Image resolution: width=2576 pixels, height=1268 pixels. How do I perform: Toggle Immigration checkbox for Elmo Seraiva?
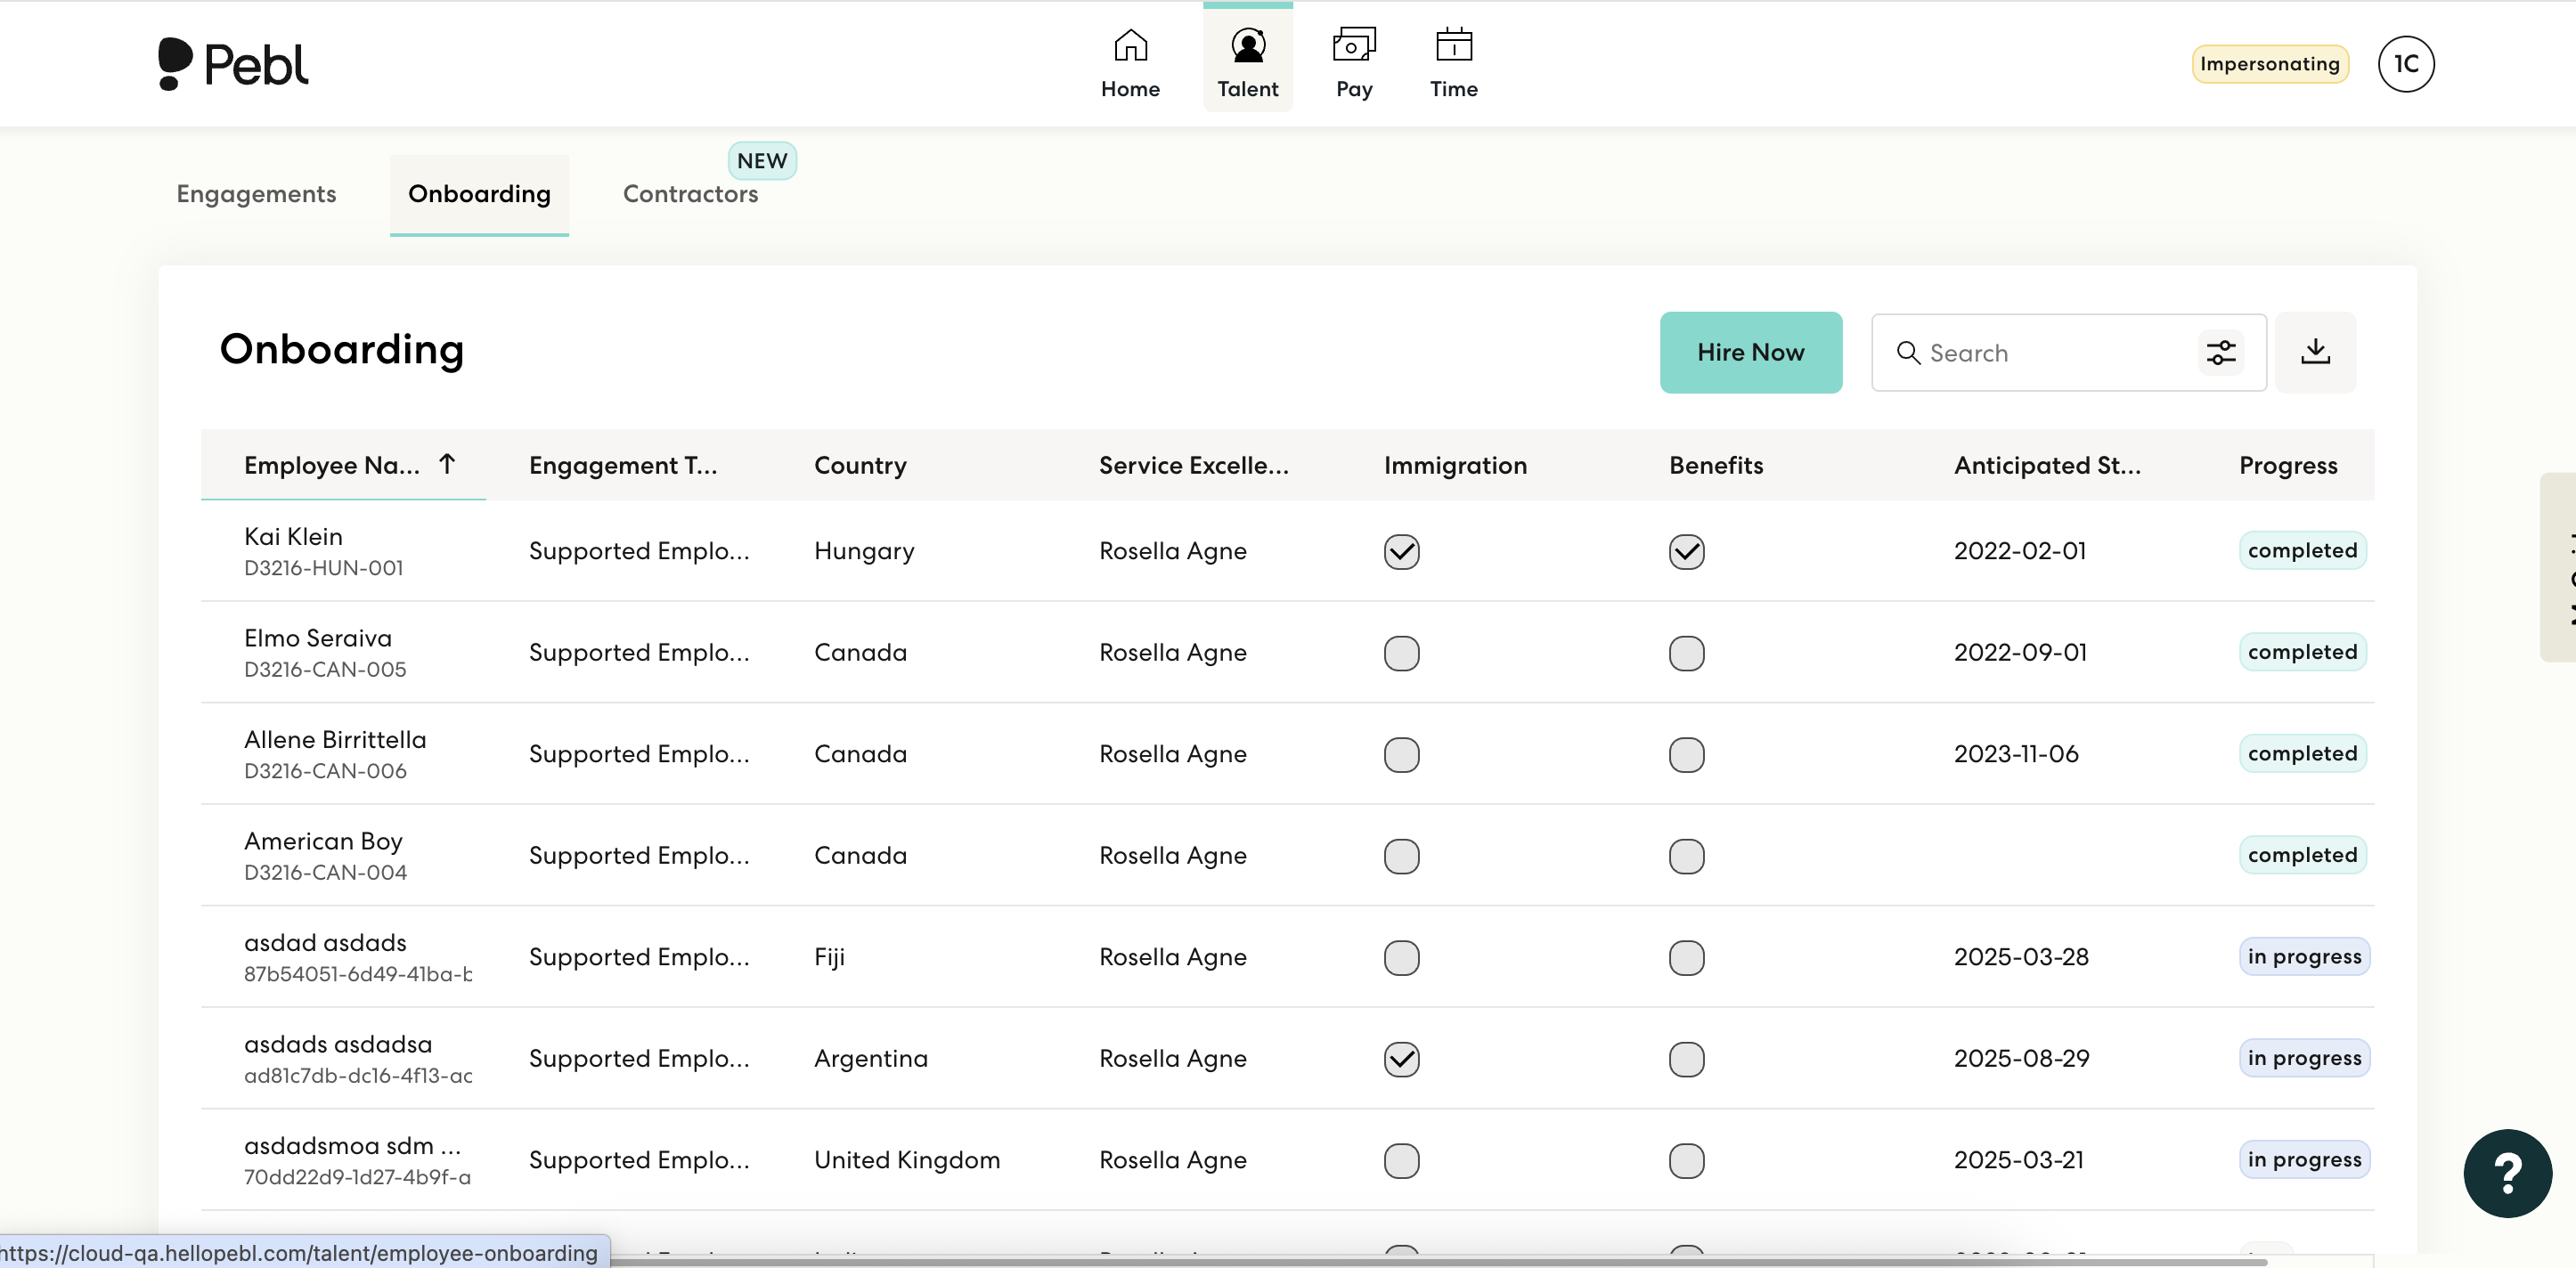click(x=1401, y=653)
